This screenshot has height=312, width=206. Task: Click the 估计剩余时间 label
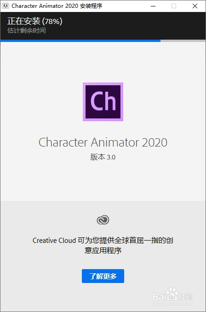pos(27,30)
